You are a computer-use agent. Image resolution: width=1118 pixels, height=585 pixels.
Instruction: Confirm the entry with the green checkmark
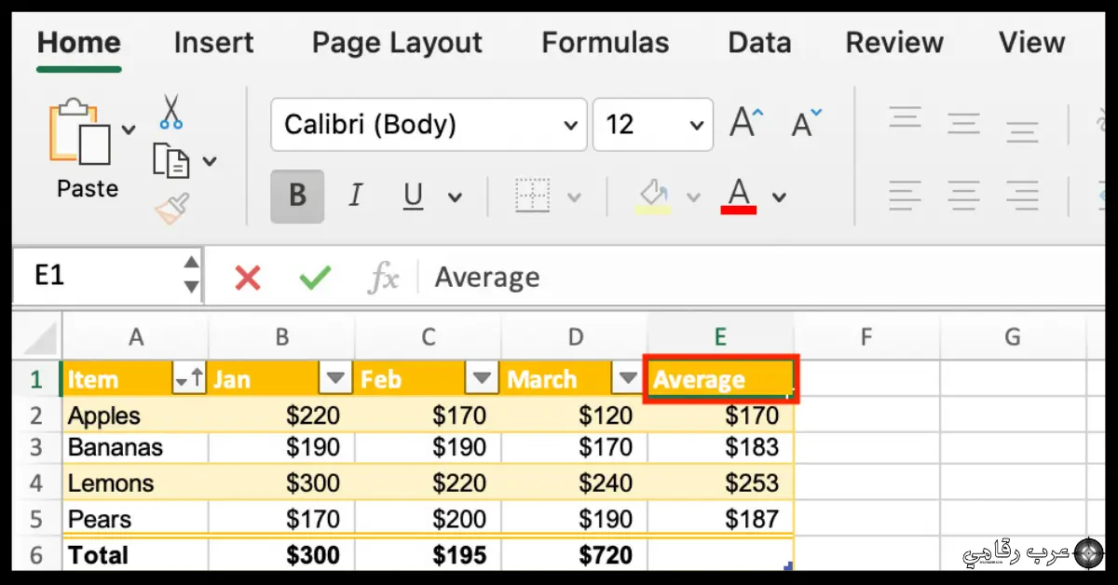[x=314, y=277]
